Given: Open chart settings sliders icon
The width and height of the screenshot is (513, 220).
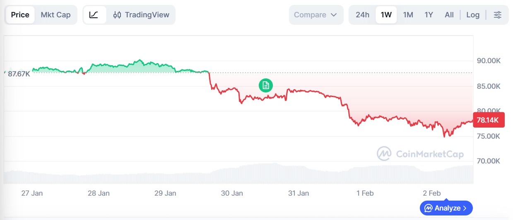Looking at the screenshot, I should 497,15.
